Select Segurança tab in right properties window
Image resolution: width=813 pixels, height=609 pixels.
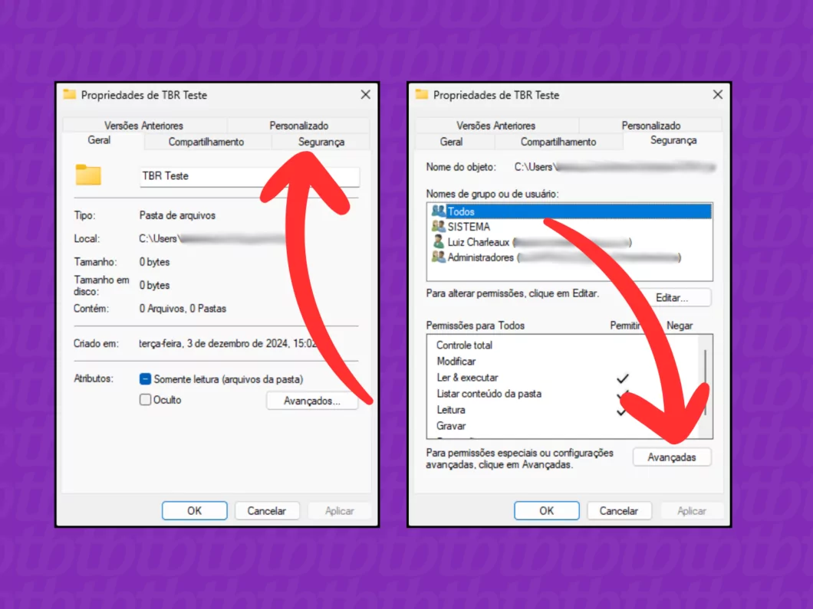[673, 140]
